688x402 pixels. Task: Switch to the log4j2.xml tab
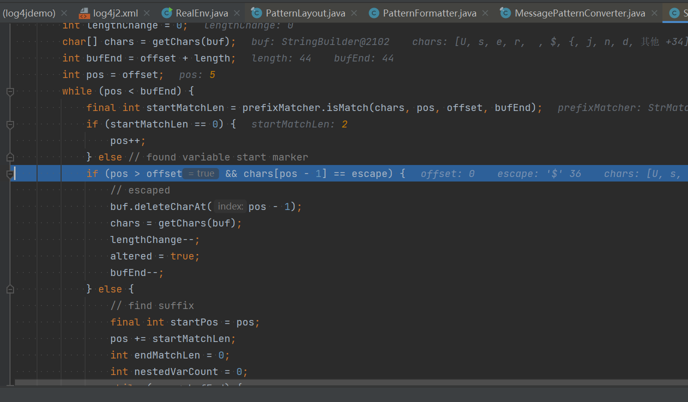(116, 13)
